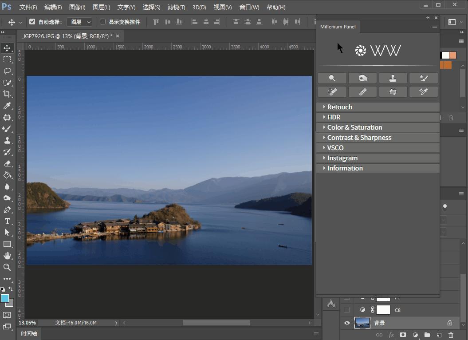Viewport: 468px width, 340px height.
Task: Add a layer mask from the Layers panel
Action: (402, 335)
